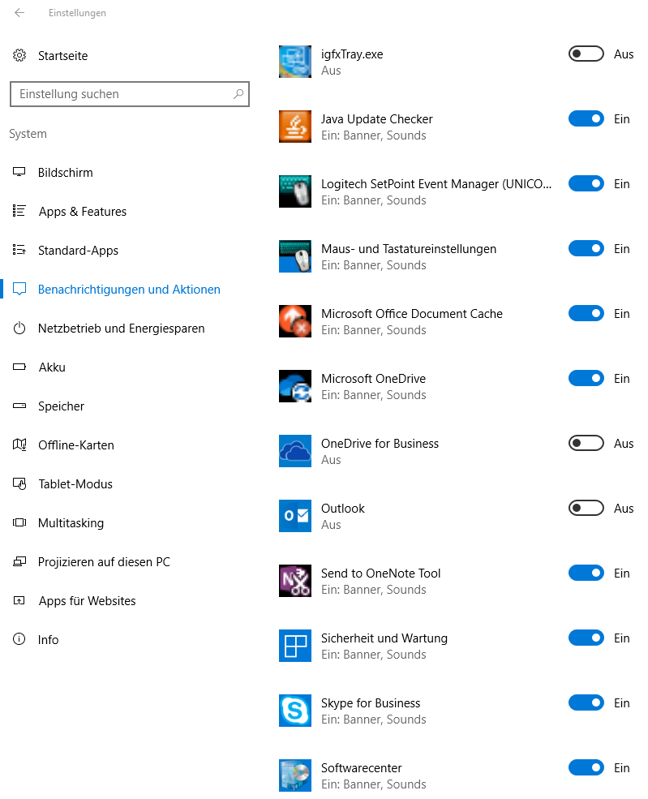Screen dimensions: 648x799
Task: Click the OneDrive for Business cloud icon
Action: (295, 451)
